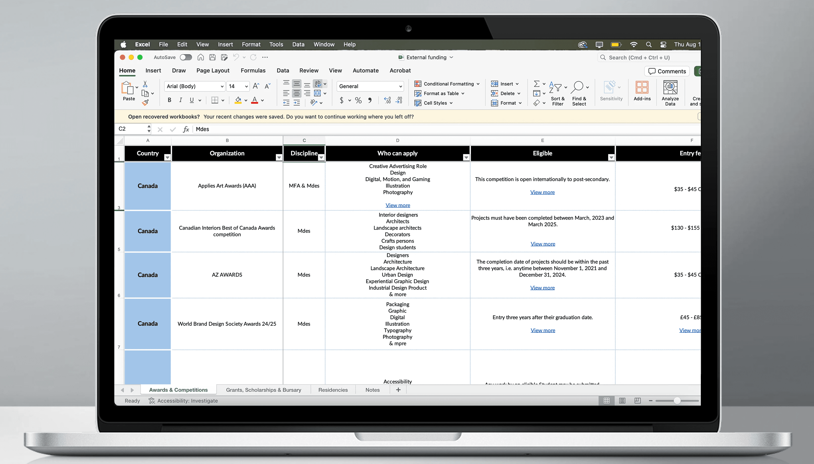Click the AutoSum sigma icon
This screenshot has height=464, width=814.
click(x=537, y=84)
